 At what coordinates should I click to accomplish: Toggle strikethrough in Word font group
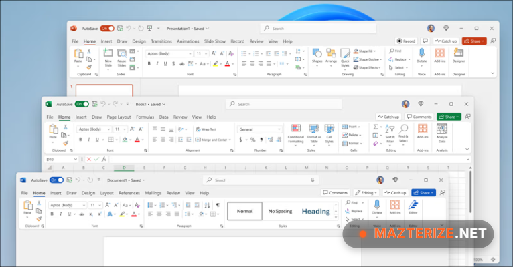pyautogui.click(x=82, y=214)
